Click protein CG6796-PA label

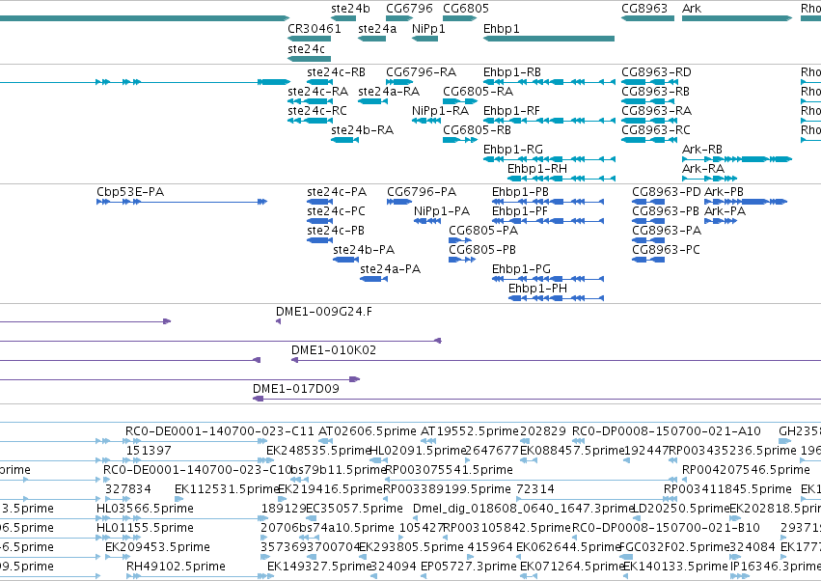coord(422,192)
